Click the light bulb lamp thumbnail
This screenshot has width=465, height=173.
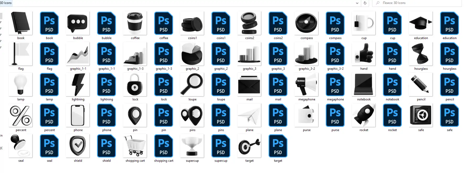[21, 84]
